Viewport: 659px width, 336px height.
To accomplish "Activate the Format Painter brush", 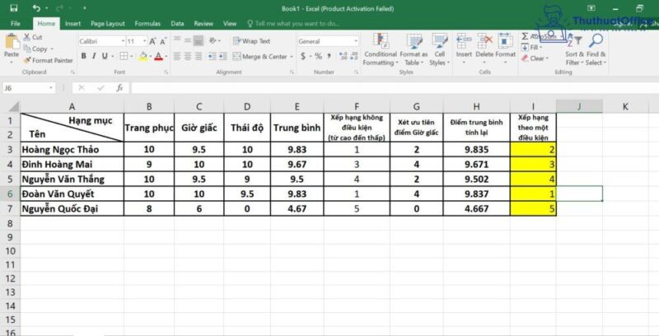I will tap(48, 60).
